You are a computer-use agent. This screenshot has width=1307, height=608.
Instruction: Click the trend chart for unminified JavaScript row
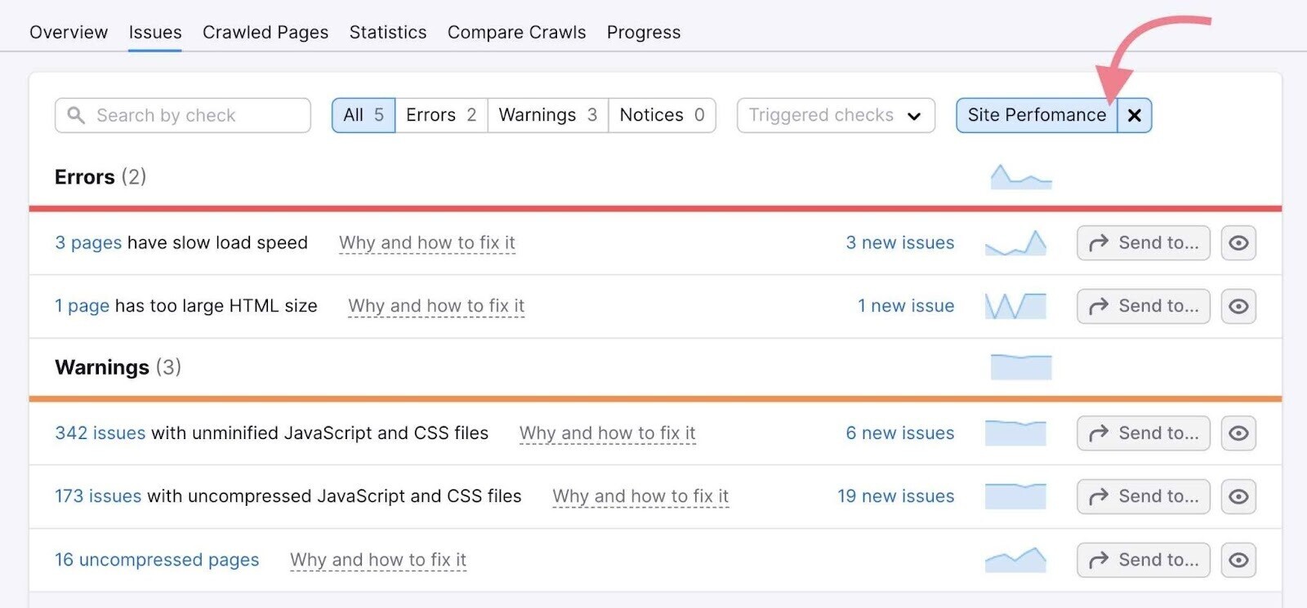coord(1015,433)
